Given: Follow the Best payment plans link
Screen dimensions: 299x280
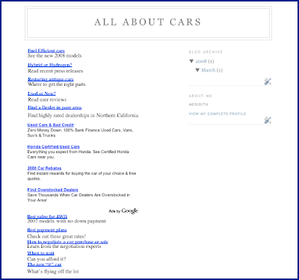Looking at the screenshot, I should 47,230.
